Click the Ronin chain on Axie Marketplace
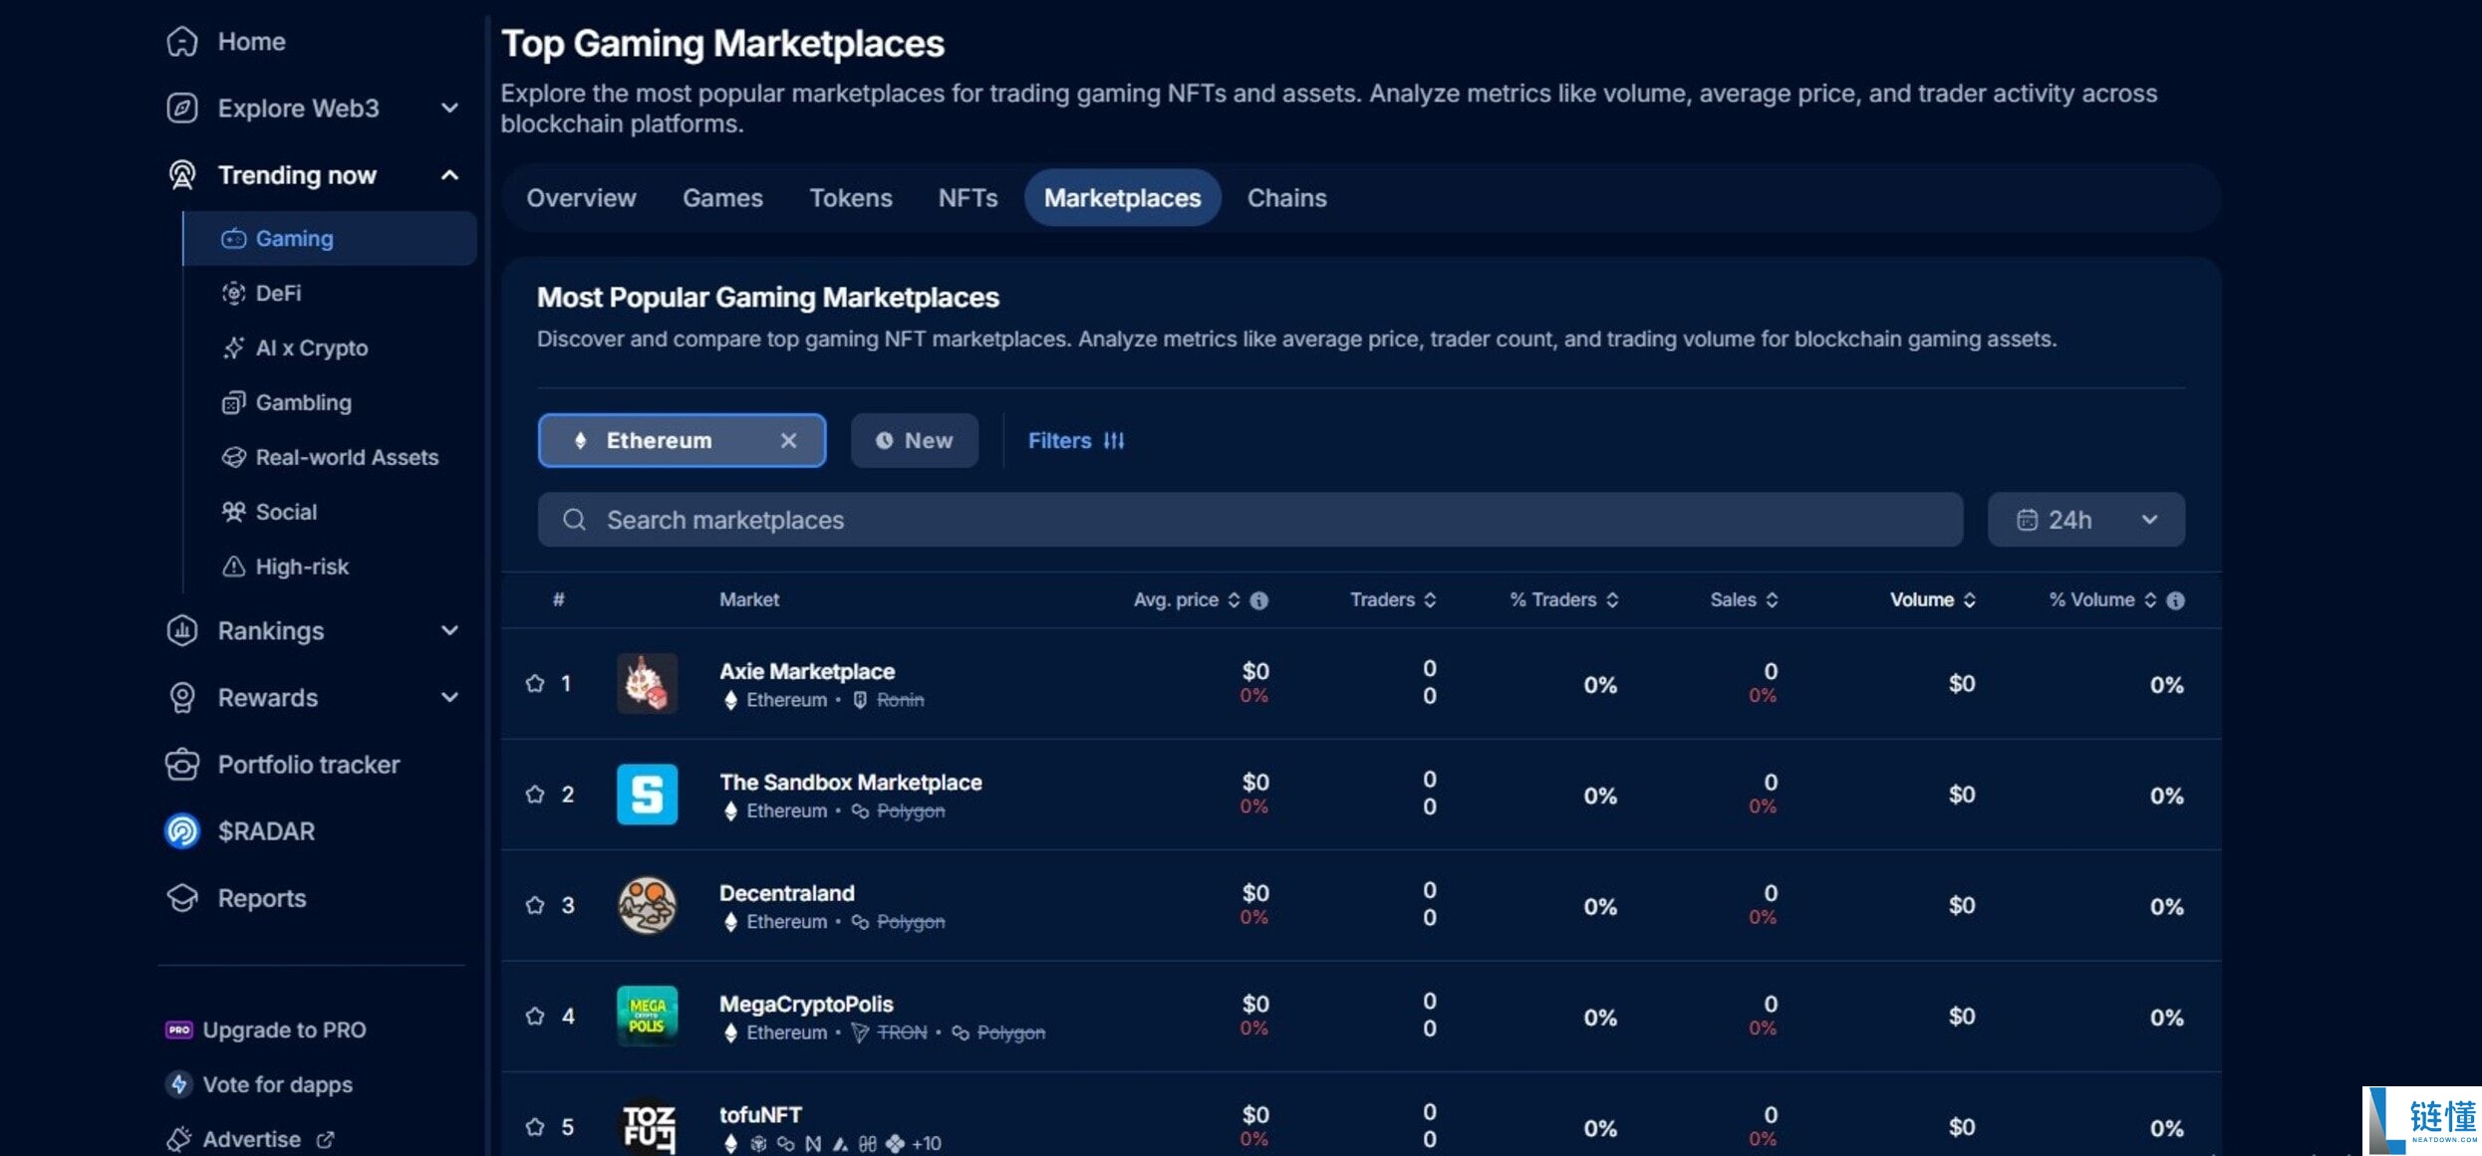Viewport: 2482px width, 1156px height. [889, 700]
